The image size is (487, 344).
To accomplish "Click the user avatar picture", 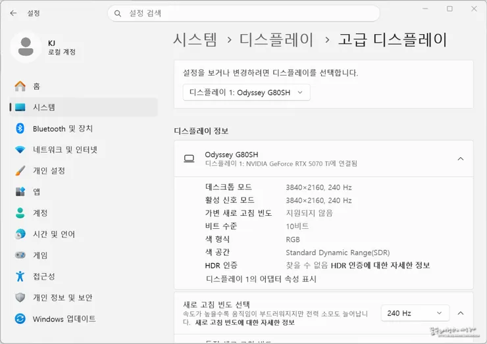I will [26, 47].
